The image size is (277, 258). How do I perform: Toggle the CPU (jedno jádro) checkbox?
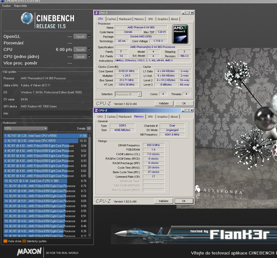point(90,56)
